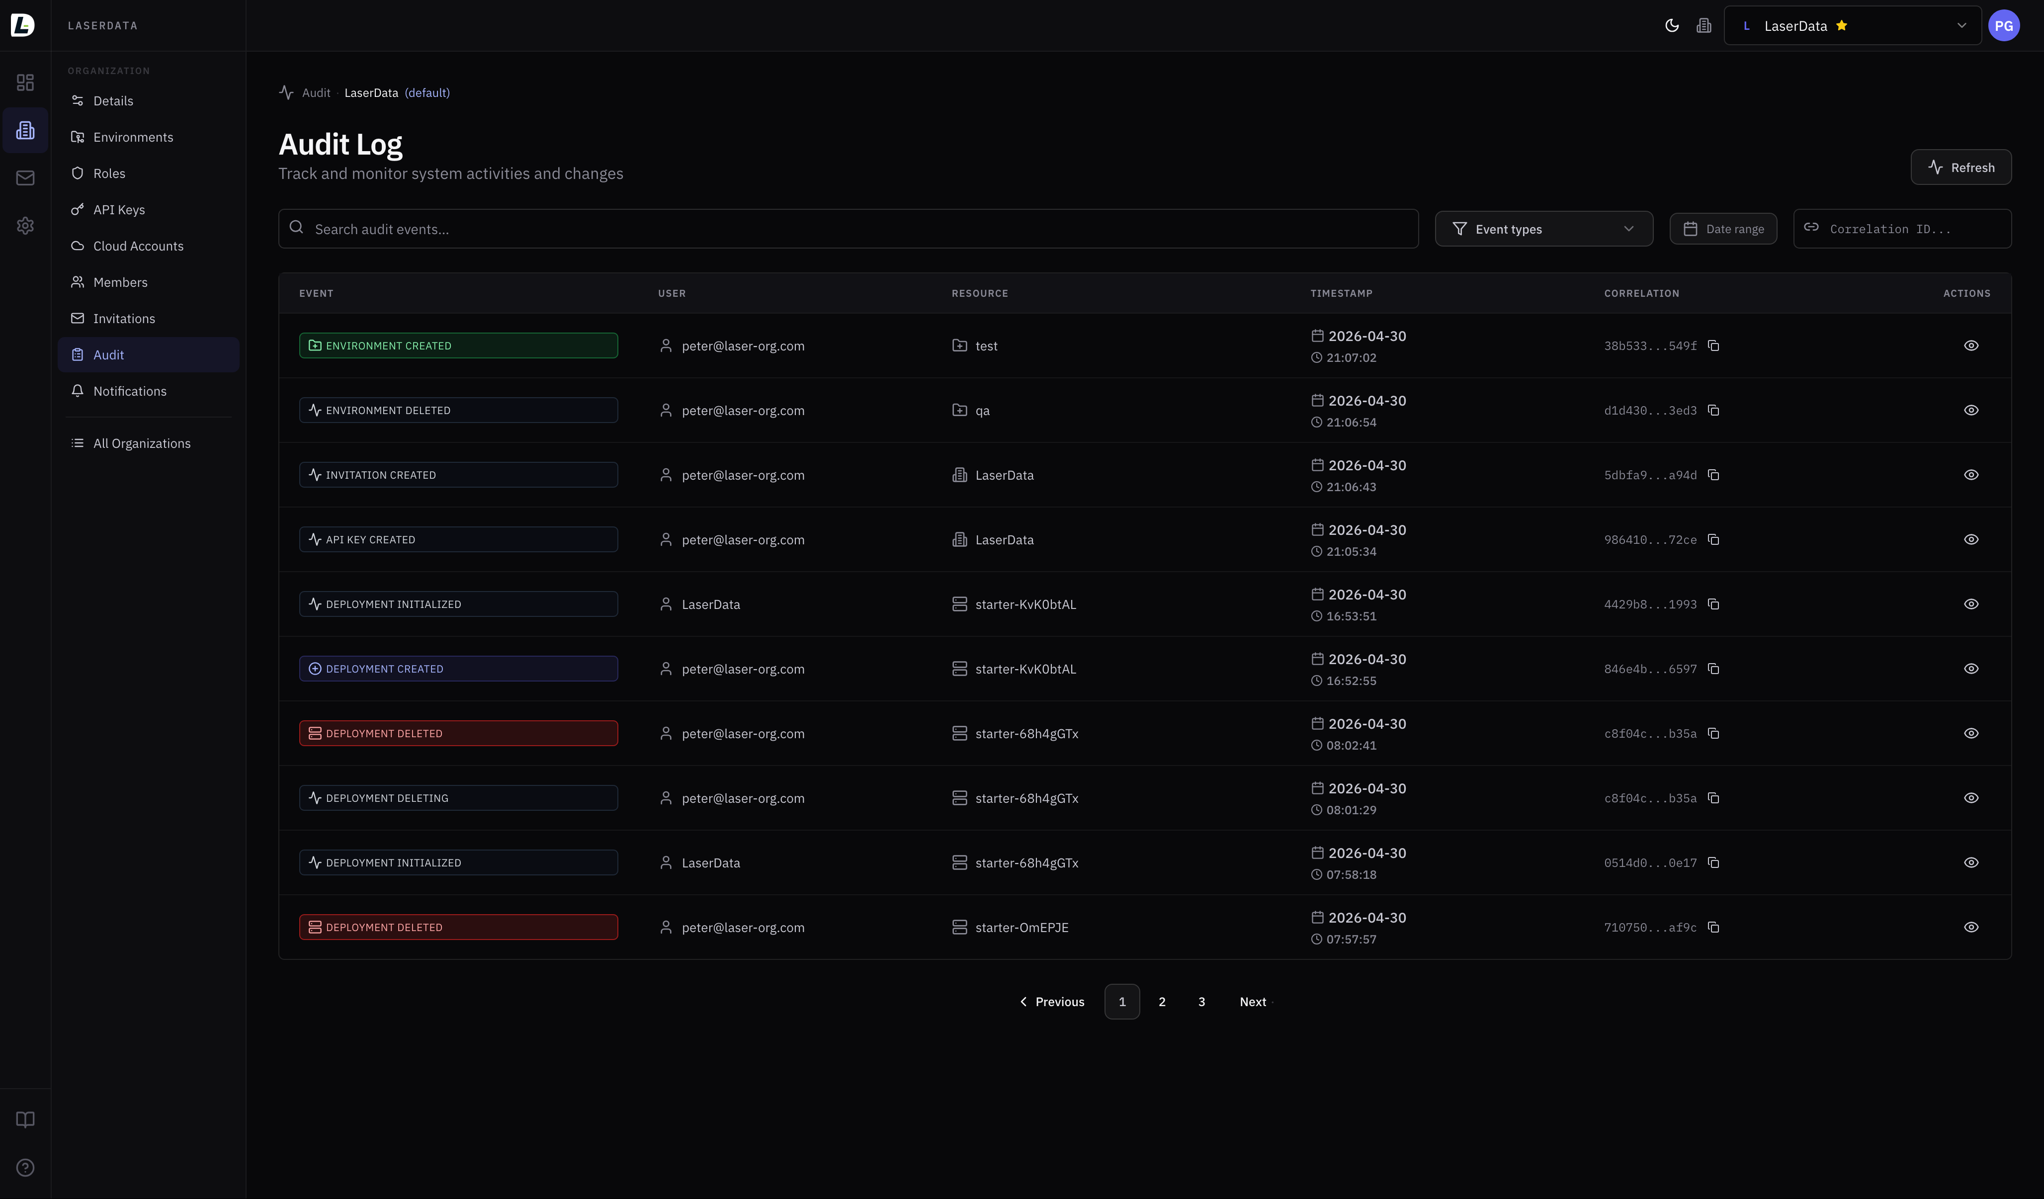Screen dimensions: 2044x1199
Task: Open the Event types filter dropdown
Action: tap(1543, 229)
